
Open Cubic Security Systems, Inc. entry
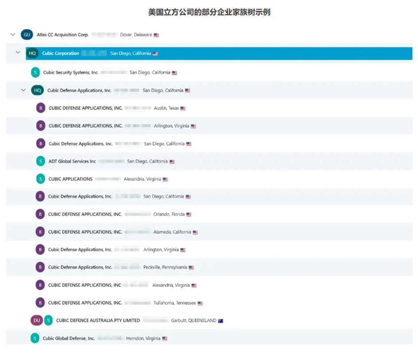[71, 73]
